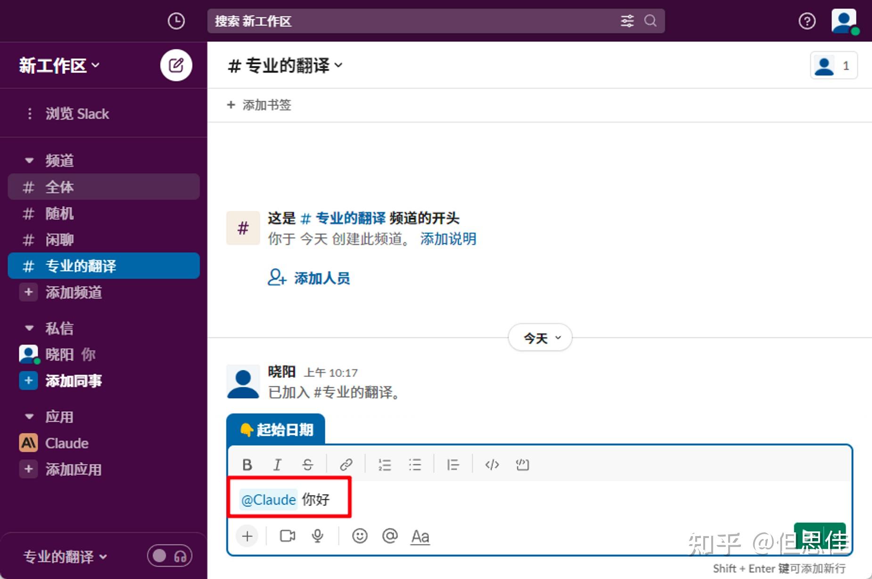Collapse the 应用 section

coord(29,416)
